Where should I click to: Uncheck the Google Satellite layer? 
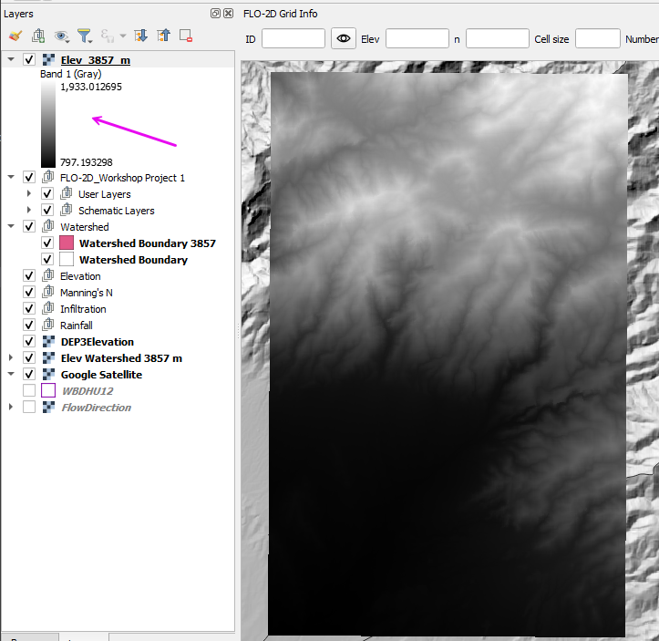[x=29, y=375]
